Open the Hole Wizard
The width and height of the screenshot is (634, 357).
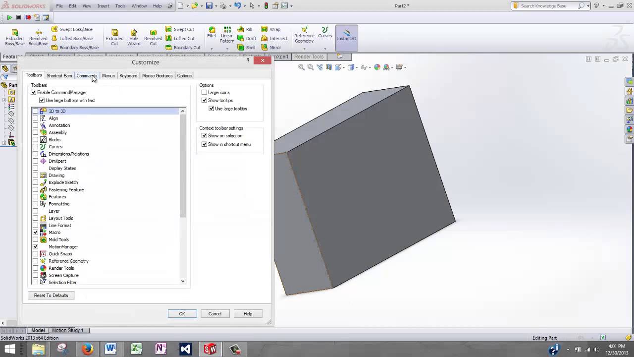click(134, 38)
